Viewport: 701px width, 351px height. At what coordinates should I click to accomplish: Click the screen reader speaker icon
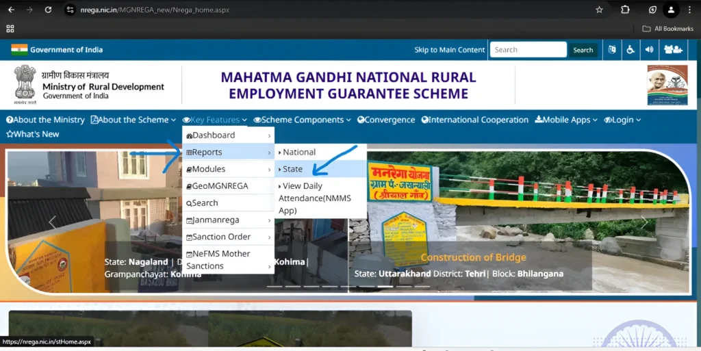(649, 49)
